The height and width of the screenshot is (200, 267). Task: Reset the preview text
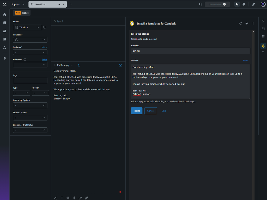point(245,60)
